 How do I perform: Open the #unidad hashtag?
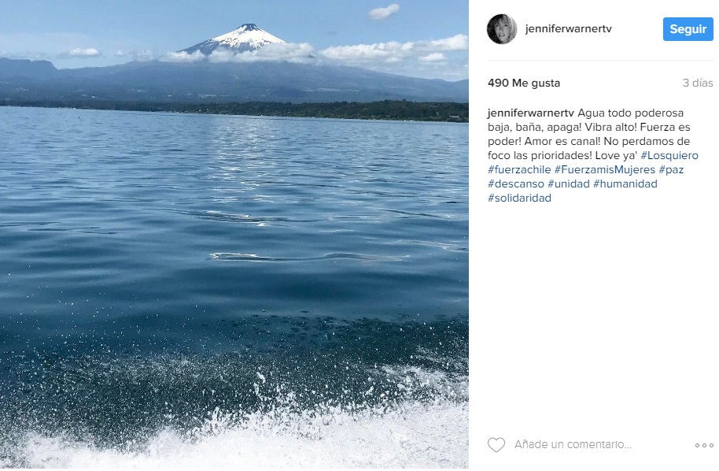click(x=567, y=184)
